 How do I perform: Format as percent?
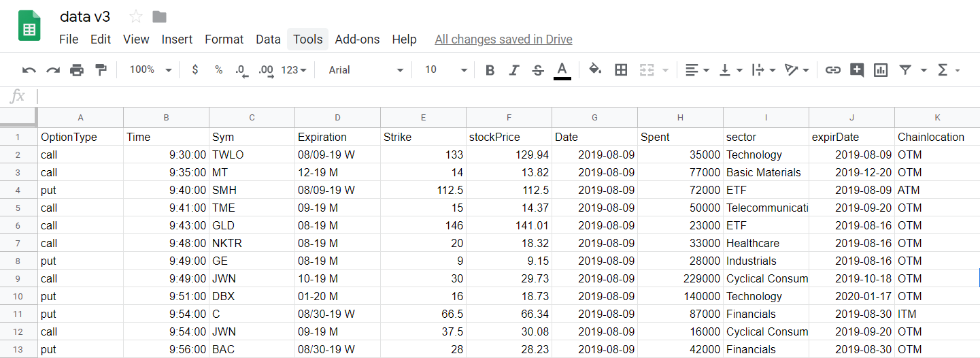coord(218,69)
